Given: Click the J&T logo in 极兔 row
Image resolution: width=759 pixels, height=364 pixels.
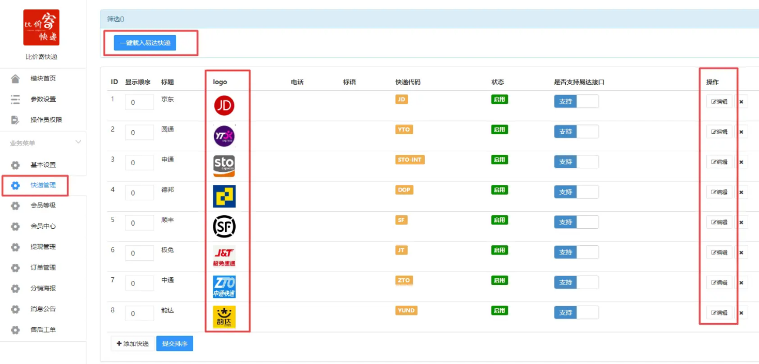Looking at the screenshot, I should [x=224, y=257].
